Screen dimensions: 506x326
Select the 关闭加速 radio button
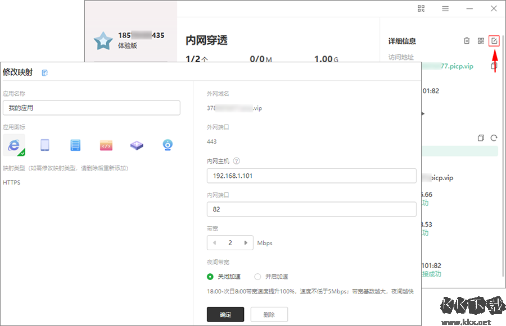click(x=211, y=277)
